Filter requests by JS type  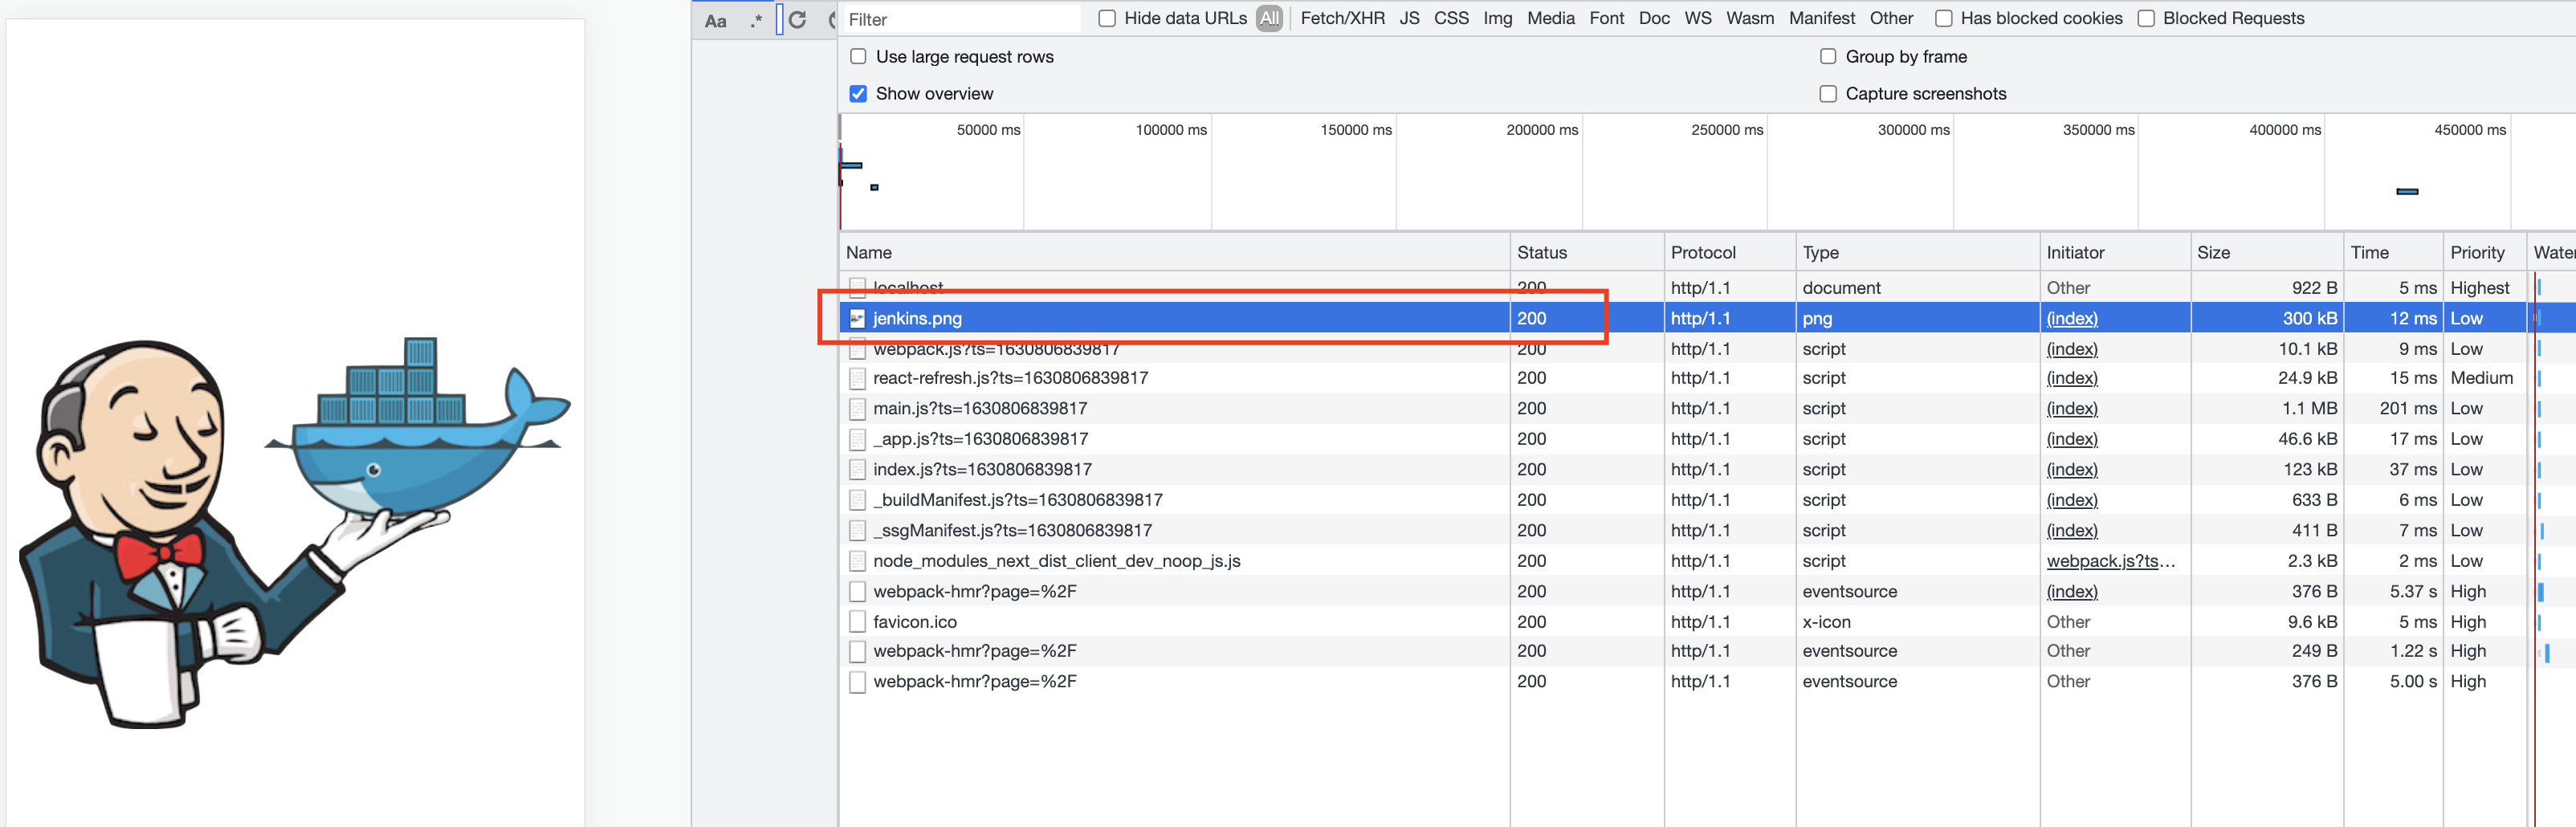[x=1409, y=18]
